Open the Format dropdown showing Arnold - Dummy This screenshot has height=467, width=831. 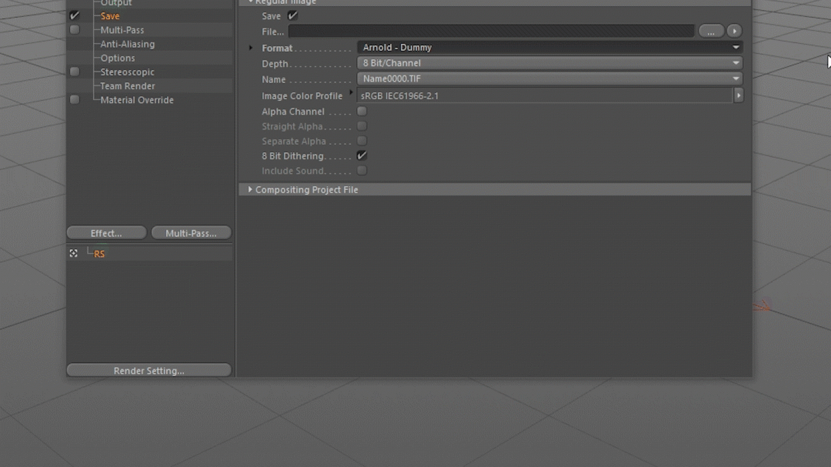pyautogui.click(x=549, y=48)
